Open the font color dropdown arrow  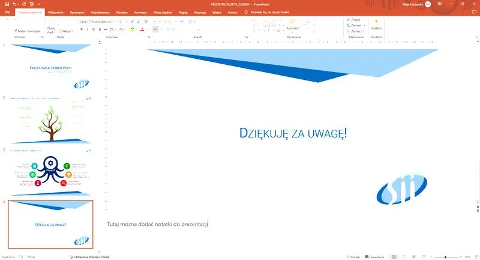pos(146,29)
